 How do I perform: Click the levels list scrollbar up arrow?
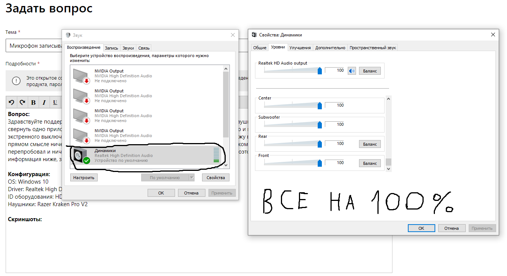tap(389, 99)
